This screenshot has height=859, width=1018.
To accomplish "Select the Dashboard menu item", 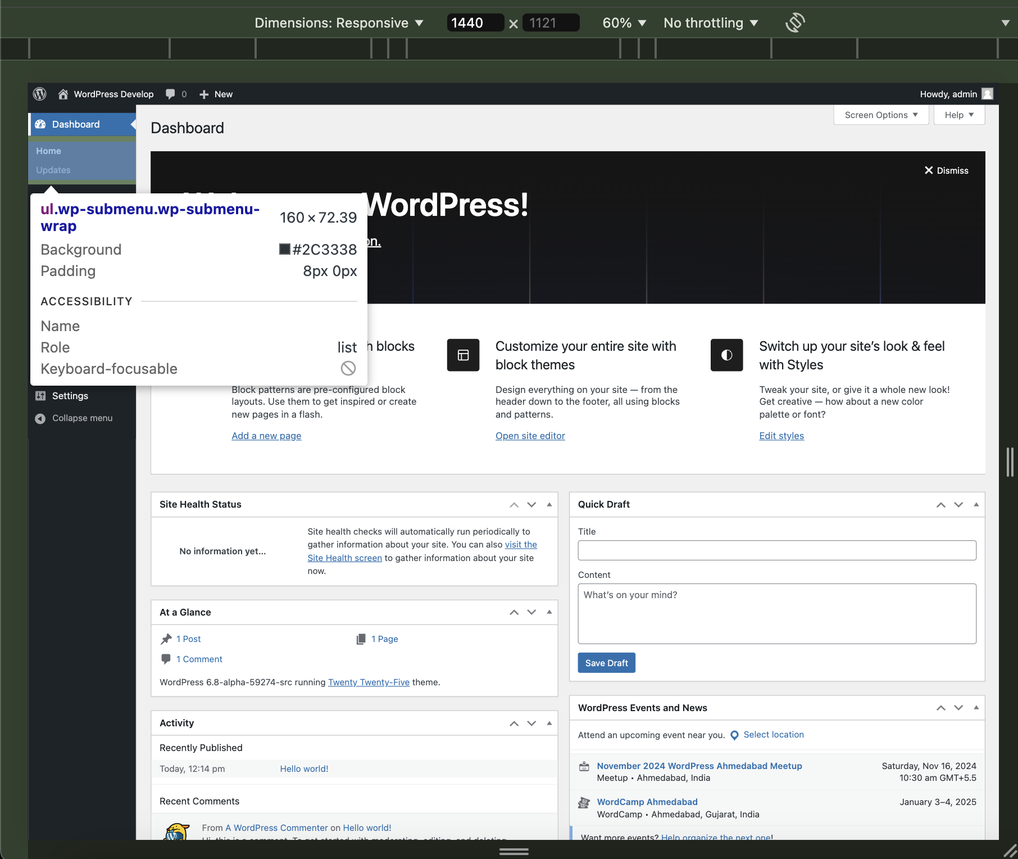I will pos(82,124).
